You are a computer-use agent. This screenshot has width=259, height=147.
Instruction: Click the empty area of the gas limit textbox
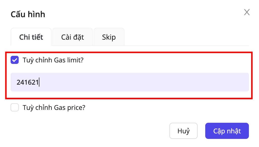click(151, 82)
